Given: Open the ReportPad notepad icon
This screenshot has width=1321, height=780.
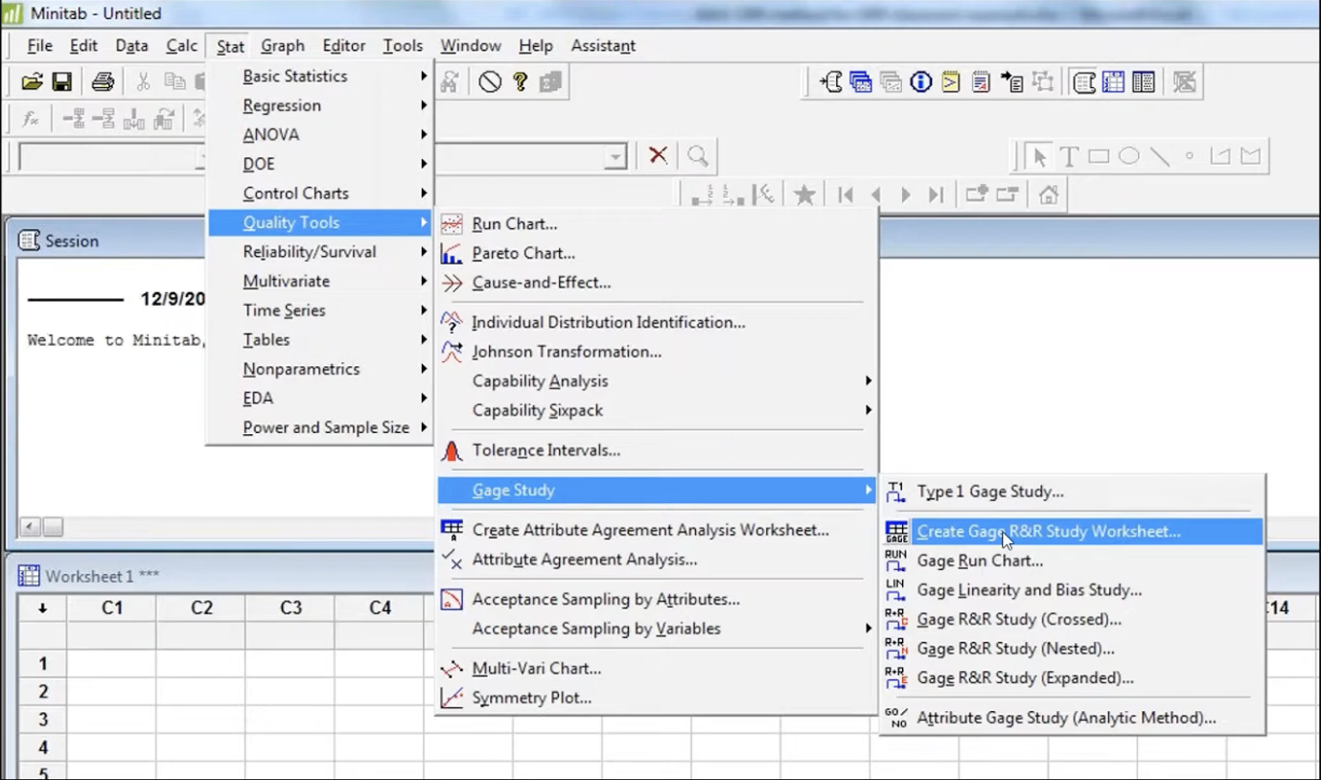Looking at the screenshot, I should pyautogui.click(x=981, y=82).
